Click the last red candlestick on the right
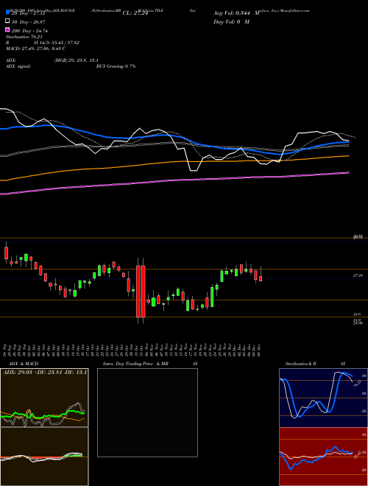This screenshot has width=368, height=486. [x=261, y=278]
